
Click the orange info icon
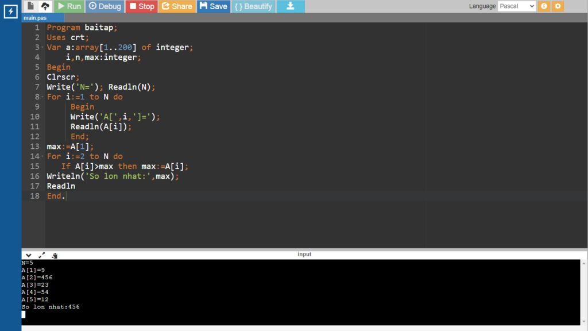pos(544,6)
